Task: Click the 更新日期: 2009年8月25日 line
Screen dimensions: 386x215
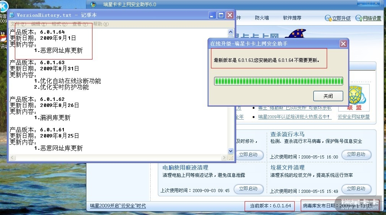Action: click(x=44, y=136)
